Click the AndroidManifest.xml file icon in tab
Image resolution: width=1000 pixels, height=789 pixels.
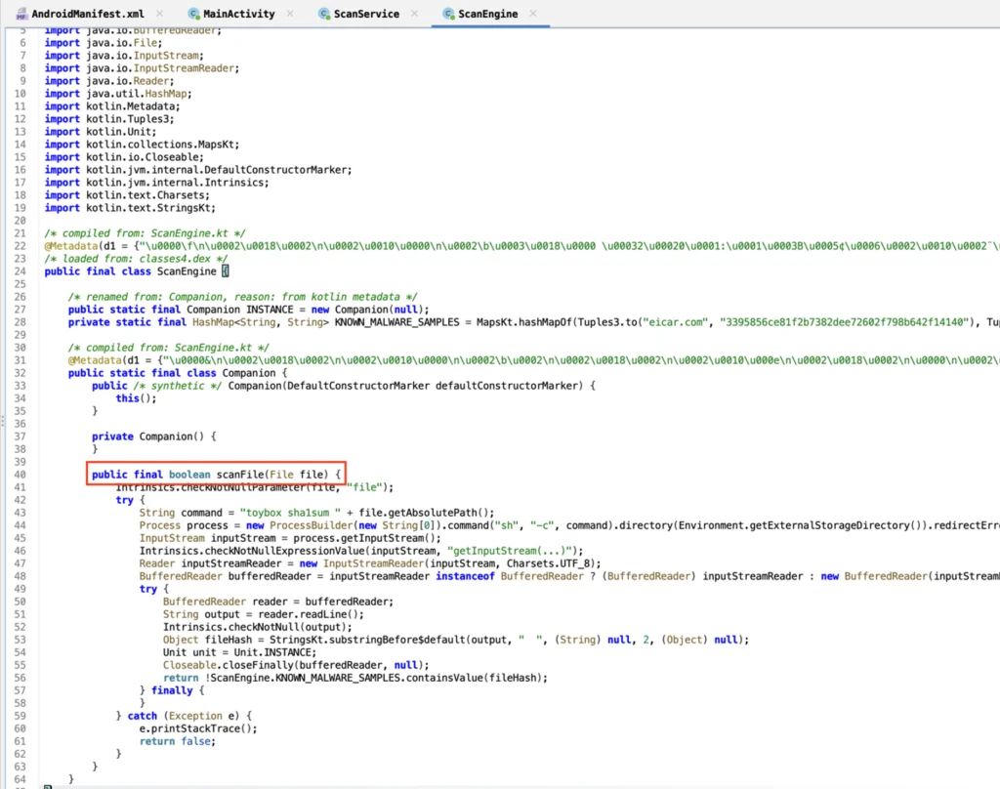pos(21,15)
